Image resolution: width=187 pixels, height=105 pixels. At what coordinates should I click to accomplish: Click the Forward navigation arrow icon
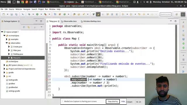coord(152,14)
